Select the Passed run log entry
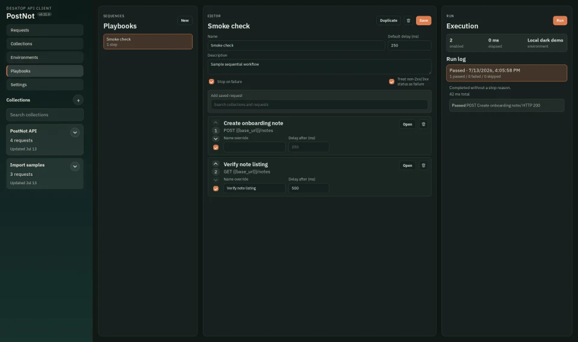 click(x=506, y=73)
